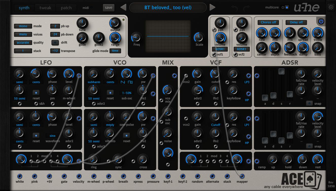Click the preset name BT beloved_ too (vel)
This screenshot has width=336, height=191.
tap(167, 8)
